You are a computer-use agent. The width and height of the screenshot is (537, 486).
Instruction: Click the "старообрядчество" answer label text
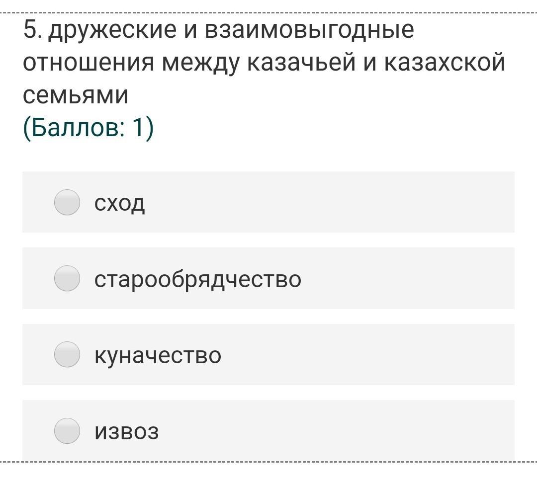pos(197,279)
